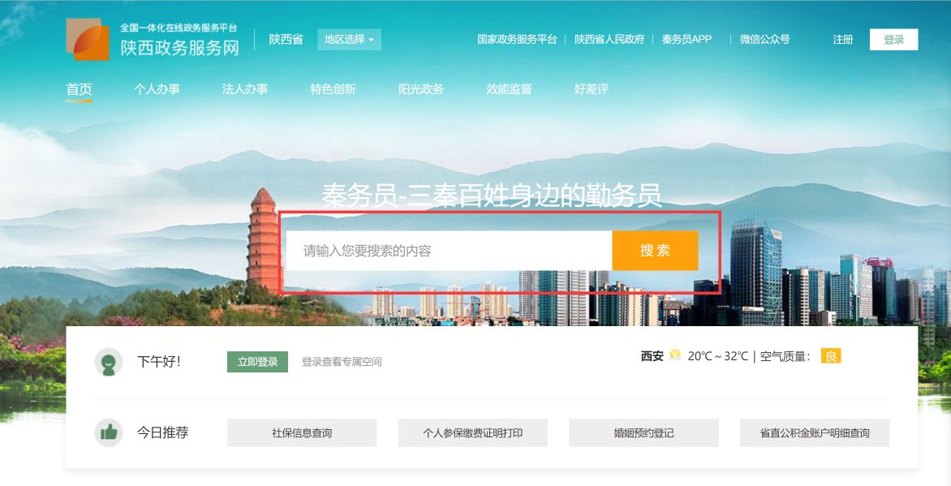
Task: Go to the 个人办事 menu item
Action: click(x=157, y=89)
